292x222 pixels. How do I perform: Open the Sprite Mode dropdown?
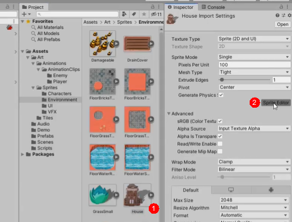pyautogui.click(x=254, y=57)
